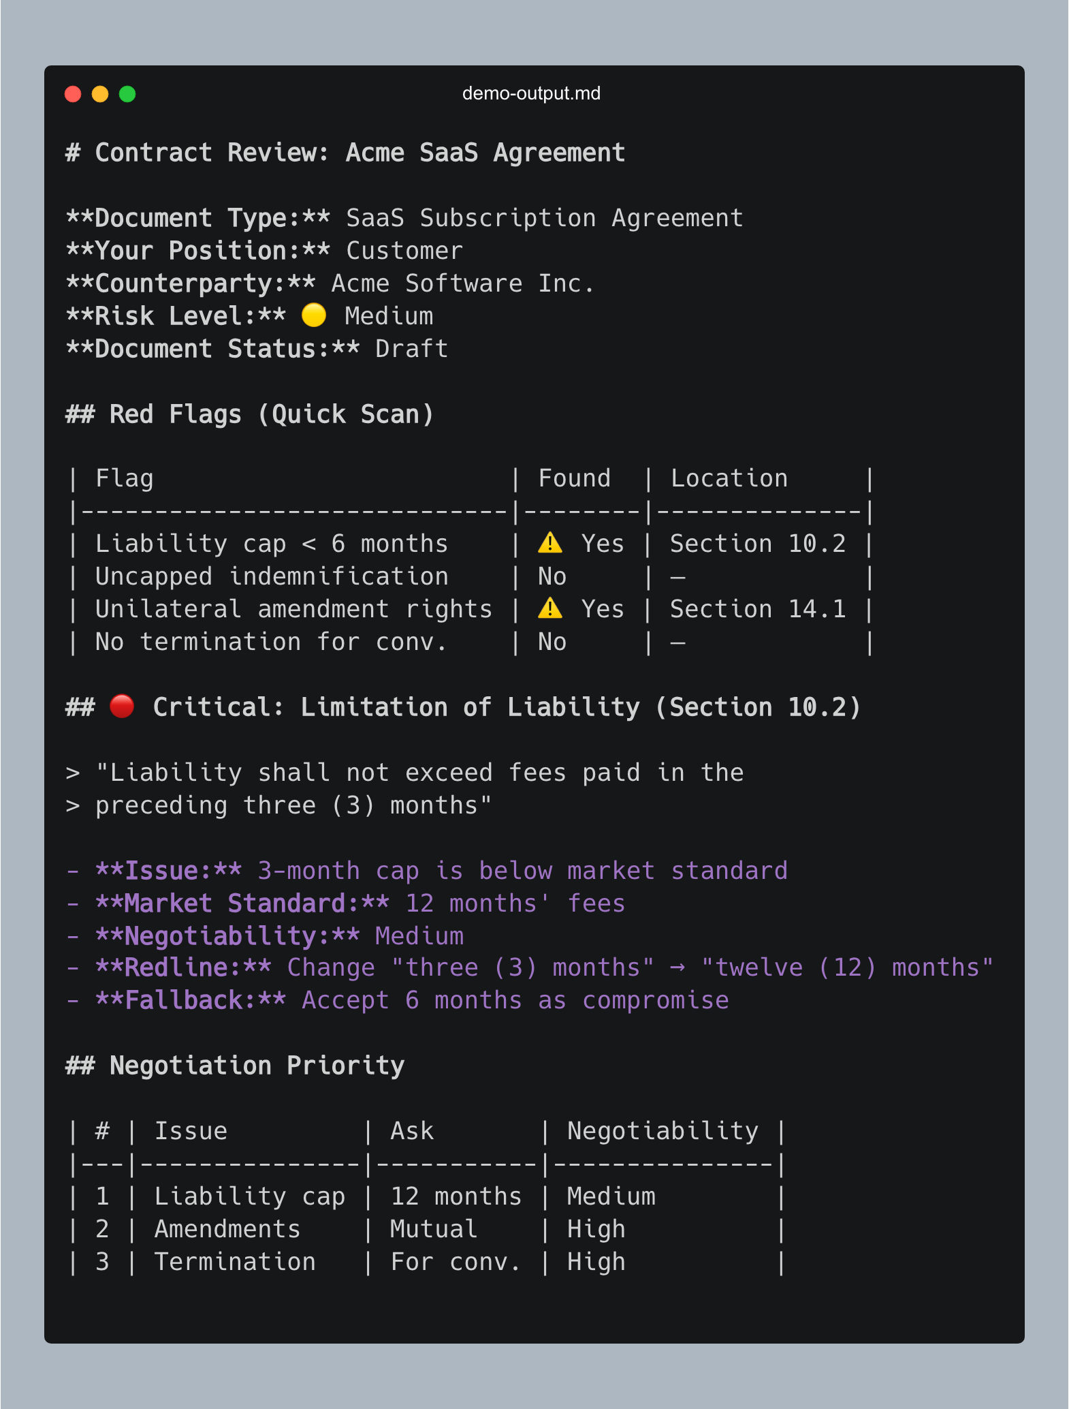Click the 'Red Flags (Quick Scan)' heading
1069x1409 pixels.
click(272, 414)
